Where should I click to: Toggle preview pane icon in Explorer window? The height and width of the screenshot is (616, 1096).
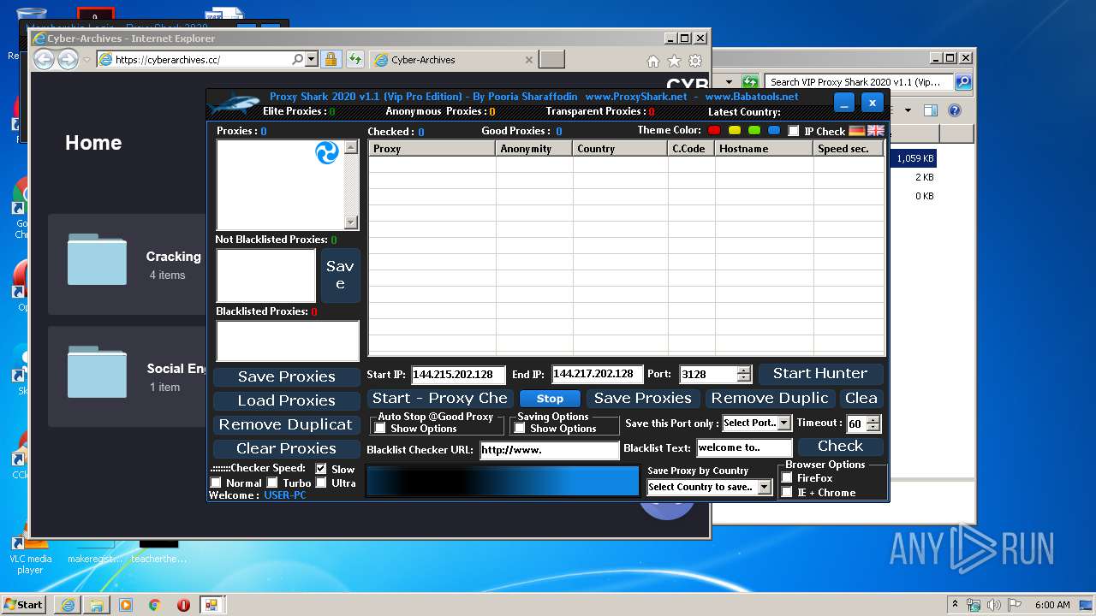[931, 110]
